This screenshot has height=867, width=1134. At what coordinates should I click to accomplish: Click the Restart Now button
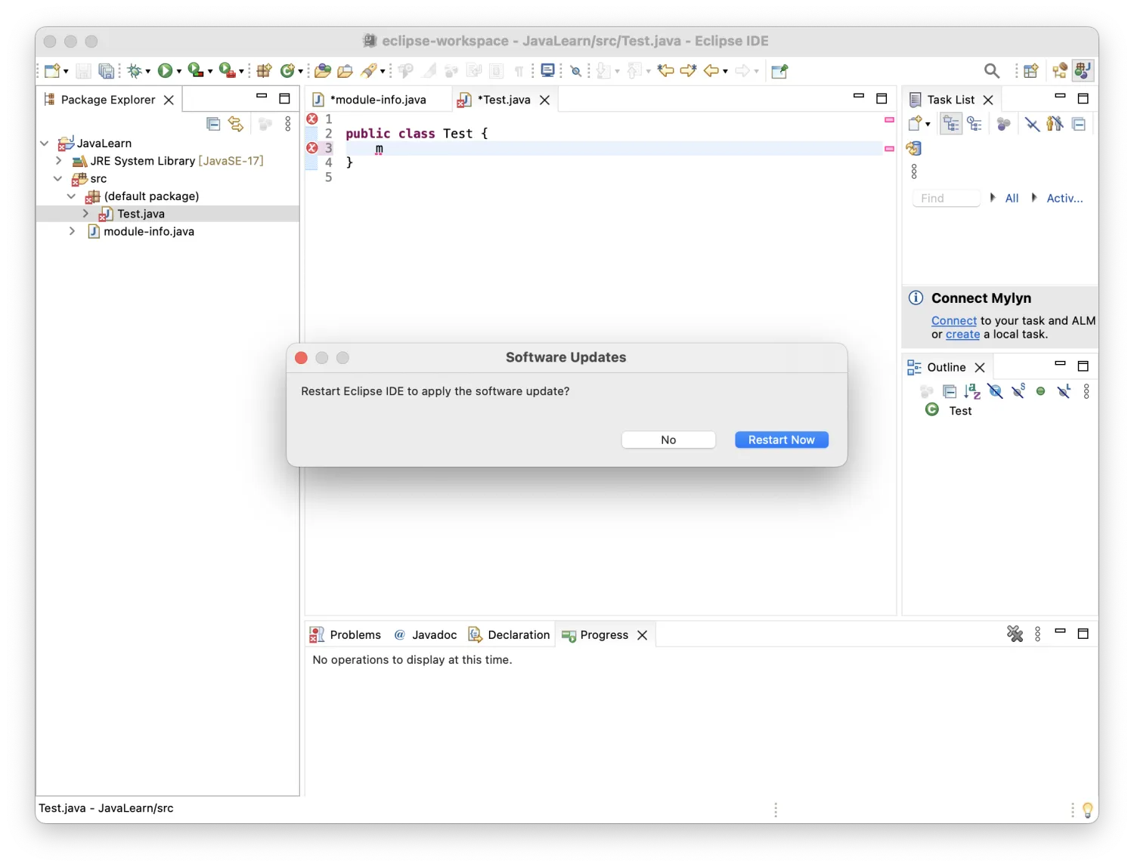click(781, 440)
